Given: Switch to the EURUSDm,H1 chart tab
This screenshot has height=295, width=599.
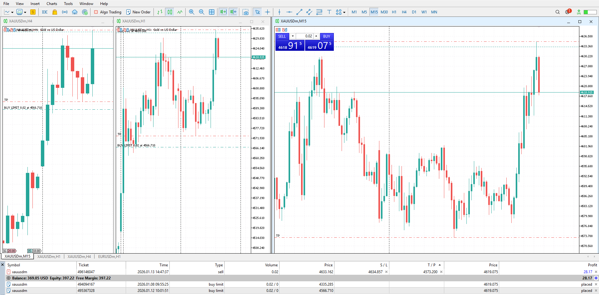Looking at the screenshot, I should [x=109, y=257].
